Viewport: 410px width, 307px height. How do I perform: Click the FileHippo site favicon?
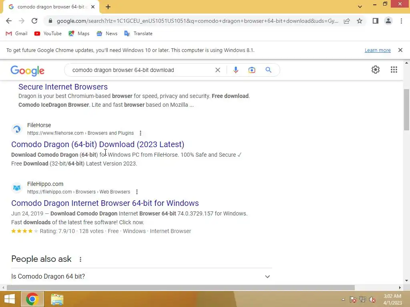pyautogui.click(x=17, y=188)
